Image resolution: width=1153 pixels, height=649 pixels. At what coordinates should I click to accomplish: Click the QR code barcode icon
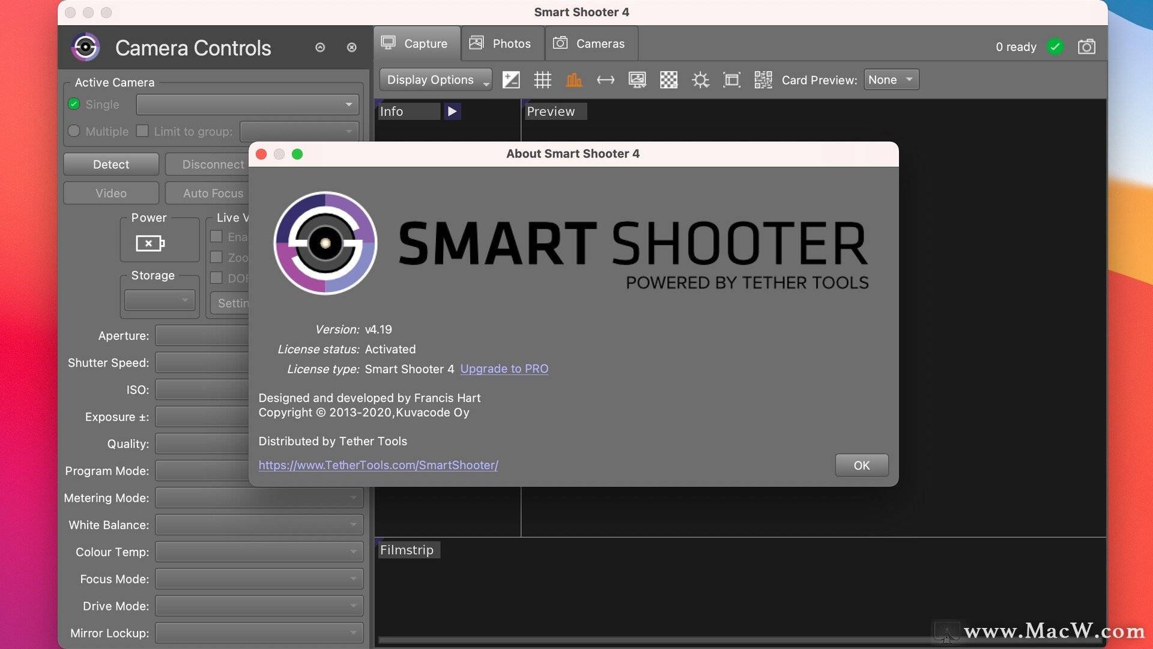763,80
